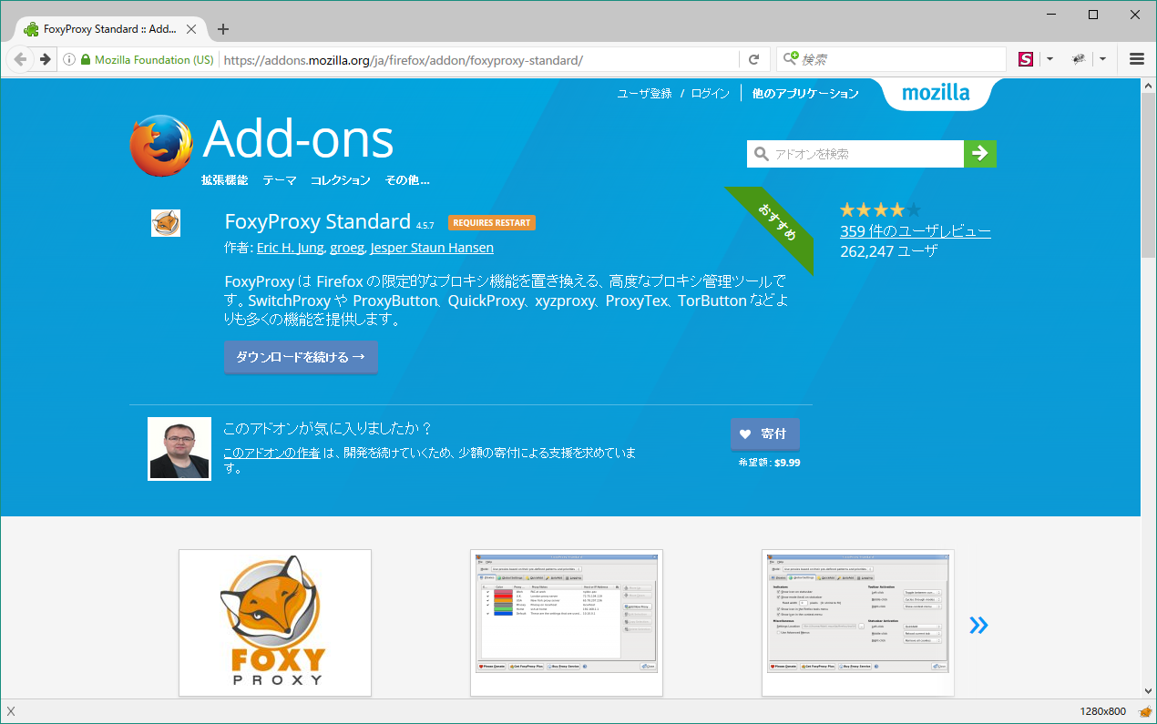Click the FoxyProxy Standard title text
1157x724 pixels.
[317, 221]
